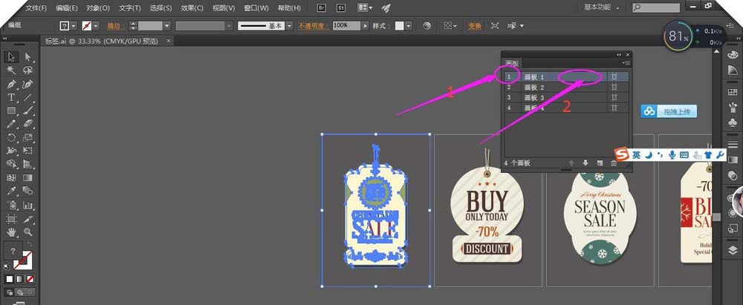Click the new artboard icon in panel

click(600, 163)
